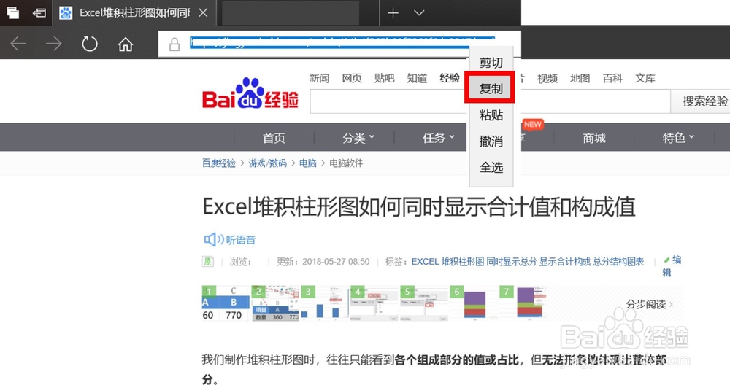Open the tabs set aside icon

point(13,12)
